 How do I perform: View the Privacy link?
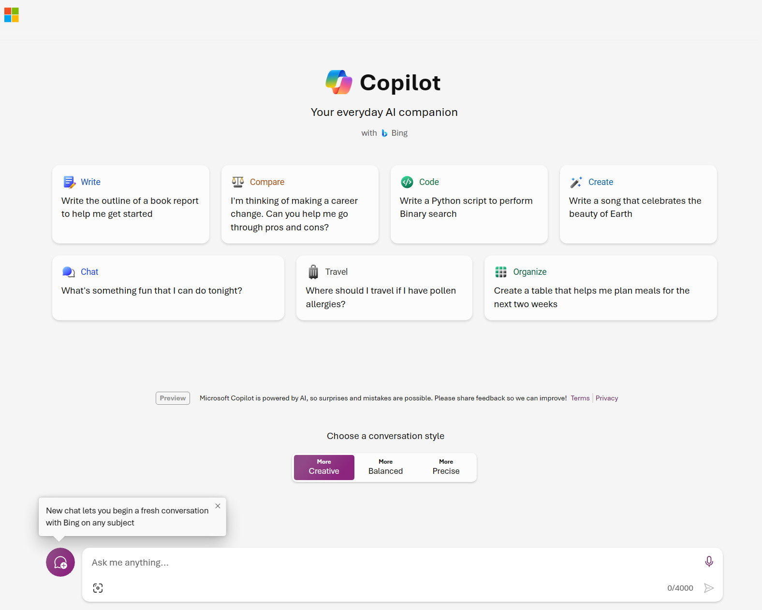(606, 398)
